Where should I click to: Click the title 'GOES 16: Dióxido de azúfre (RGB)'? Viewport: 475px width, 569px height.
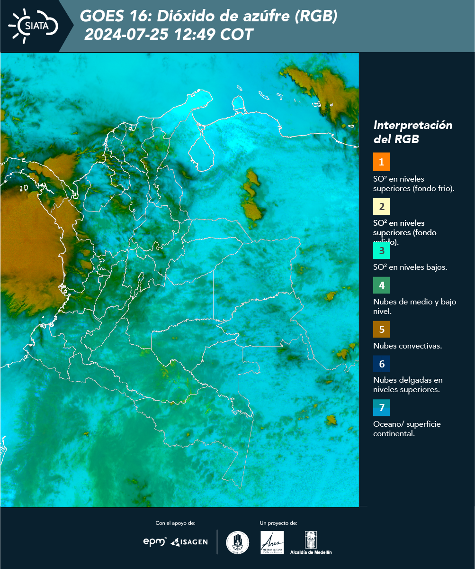[x=209, y=17]
